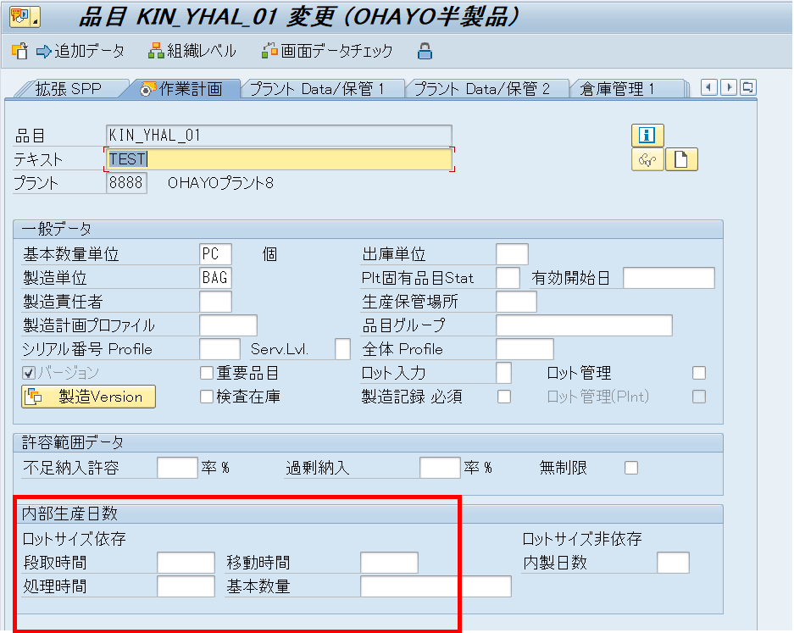This screenshot has width=794, height=633.
Task: Click the 追加データ arrow icon
Action: [44, 52]
